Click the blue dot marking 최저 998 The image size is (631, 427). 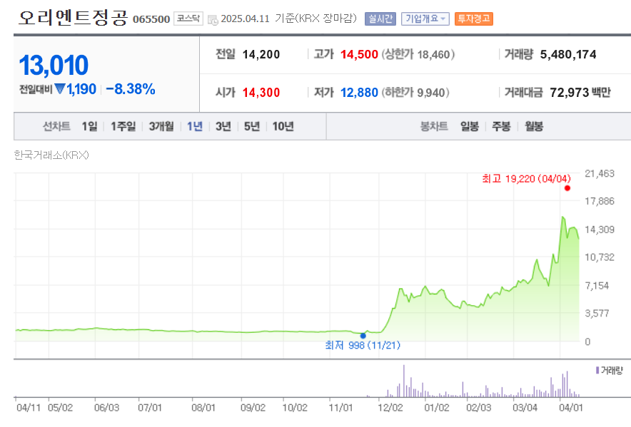point(363,334)
